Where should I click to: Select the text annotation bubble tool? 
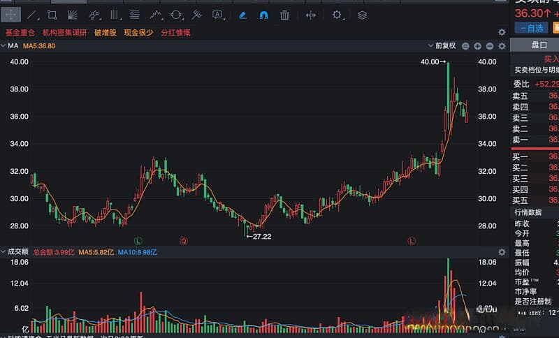[x=217, y=15]
